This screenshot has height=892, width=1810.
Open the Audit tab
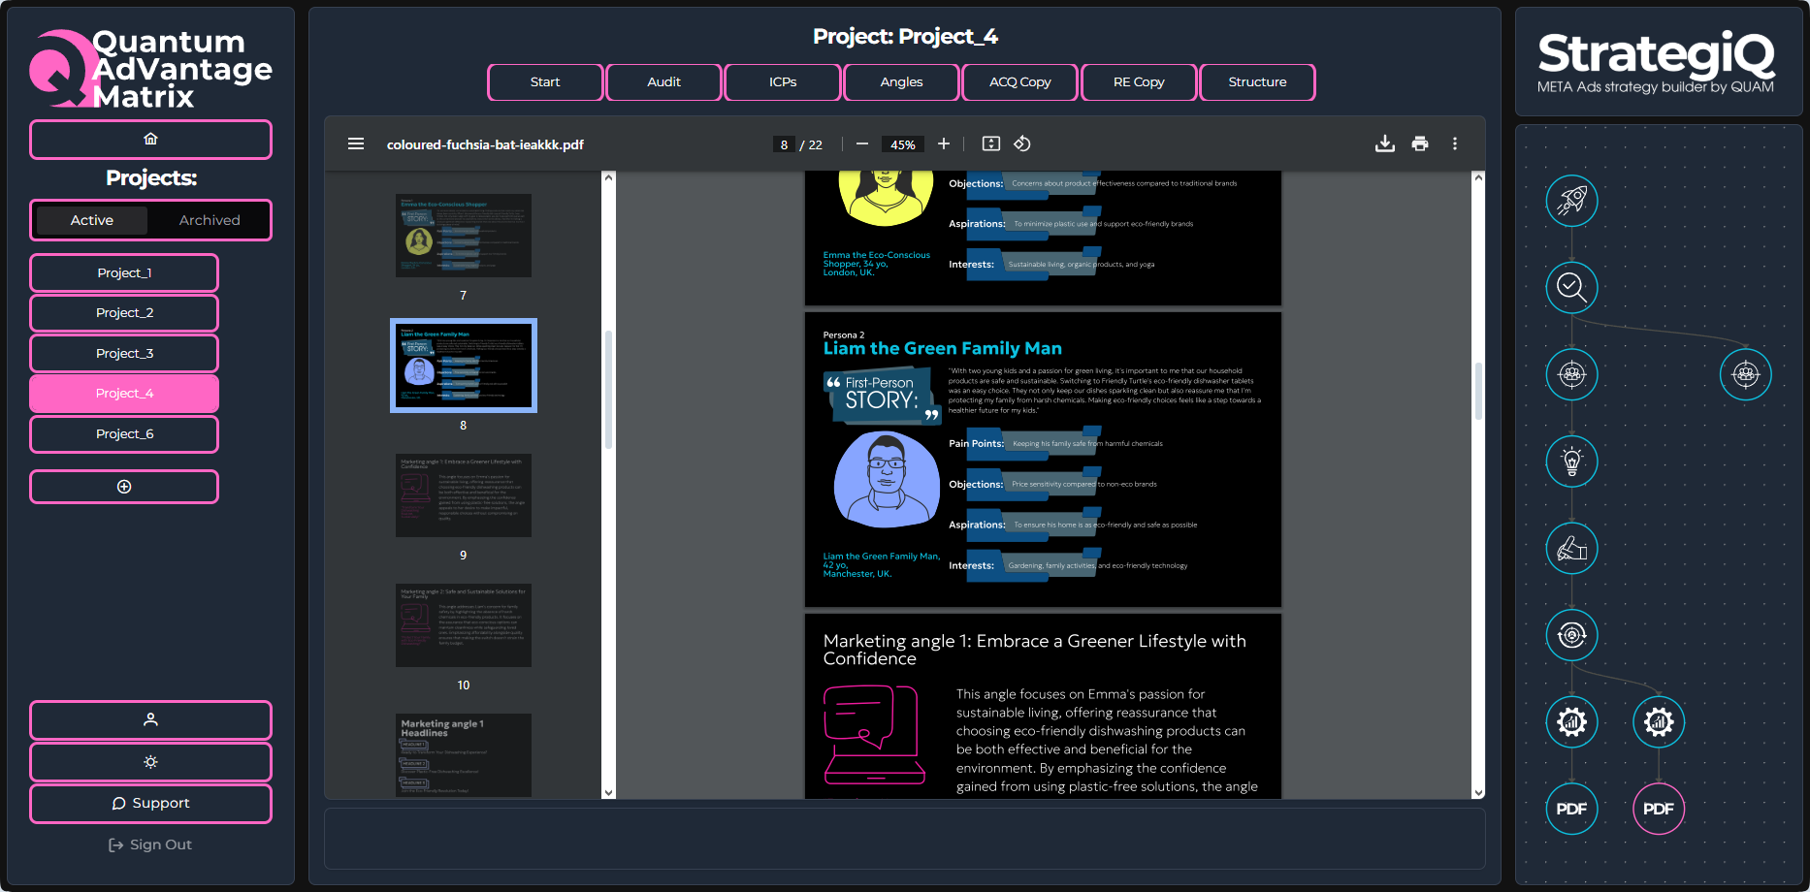tap(663, 82)
